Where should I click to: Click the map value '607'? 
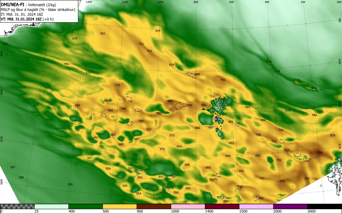point(137,139)
